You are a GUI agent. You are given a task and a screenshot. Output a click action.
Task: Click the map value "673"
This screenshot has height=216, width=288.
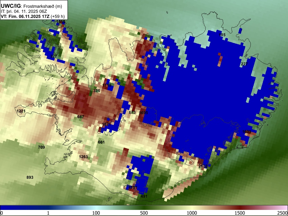click(132, 112)
